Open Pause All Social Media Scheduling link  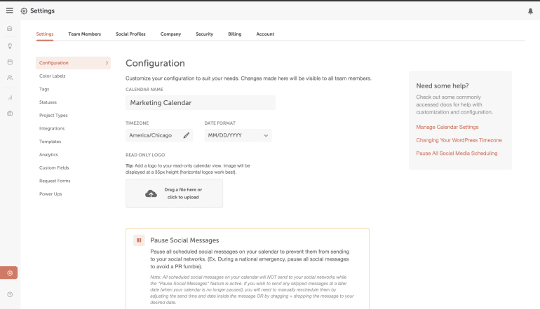[x=457, y=153]
